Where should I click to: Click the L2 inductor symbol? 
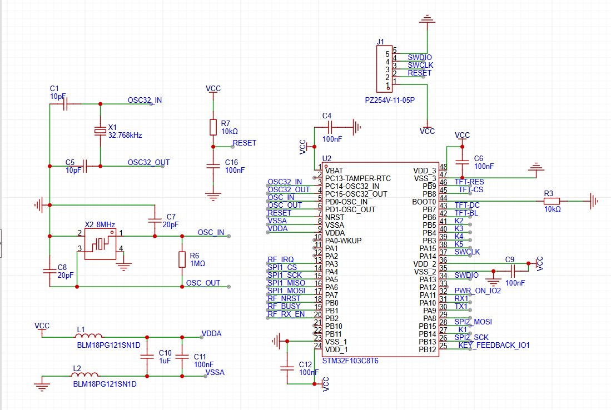(x=85, y=376)
